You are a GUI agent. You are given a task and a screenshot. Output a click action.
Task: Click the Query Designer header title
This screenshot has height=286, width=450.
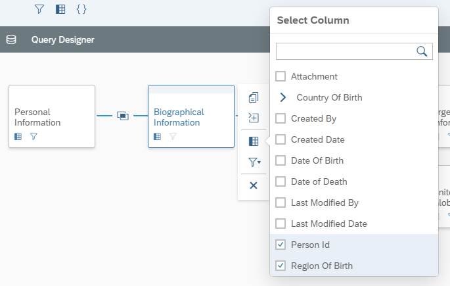coord(62,39)
